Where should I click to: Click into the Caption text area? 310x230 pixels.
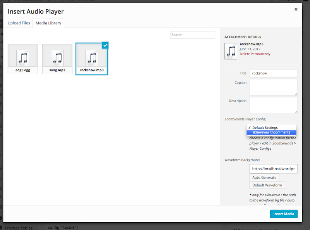tap(273, 87)
